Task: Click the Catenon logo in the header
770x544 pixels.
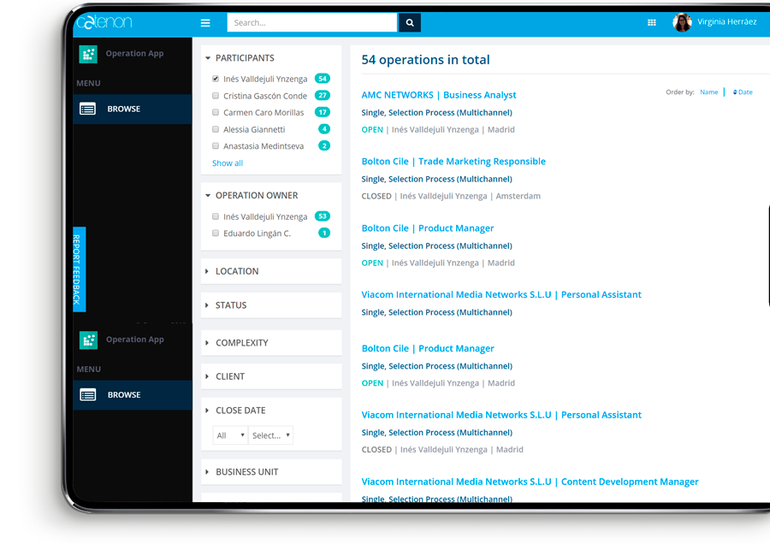Action: click(104, 22)
